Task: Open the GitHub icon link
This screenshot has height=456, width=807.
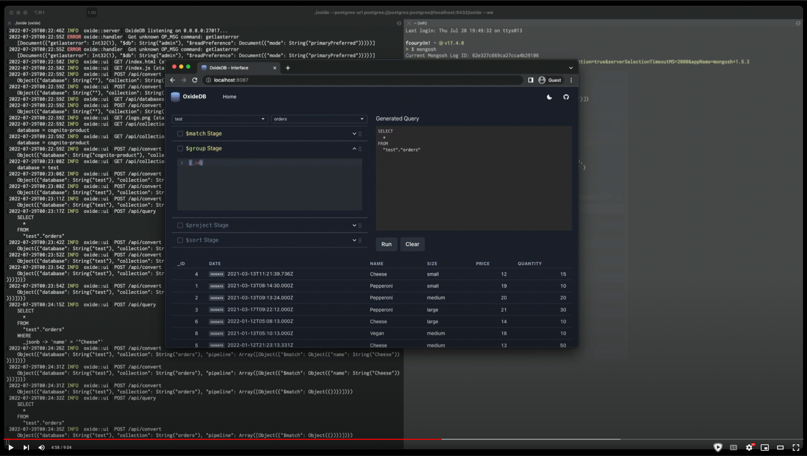Action: pos(566,97)
